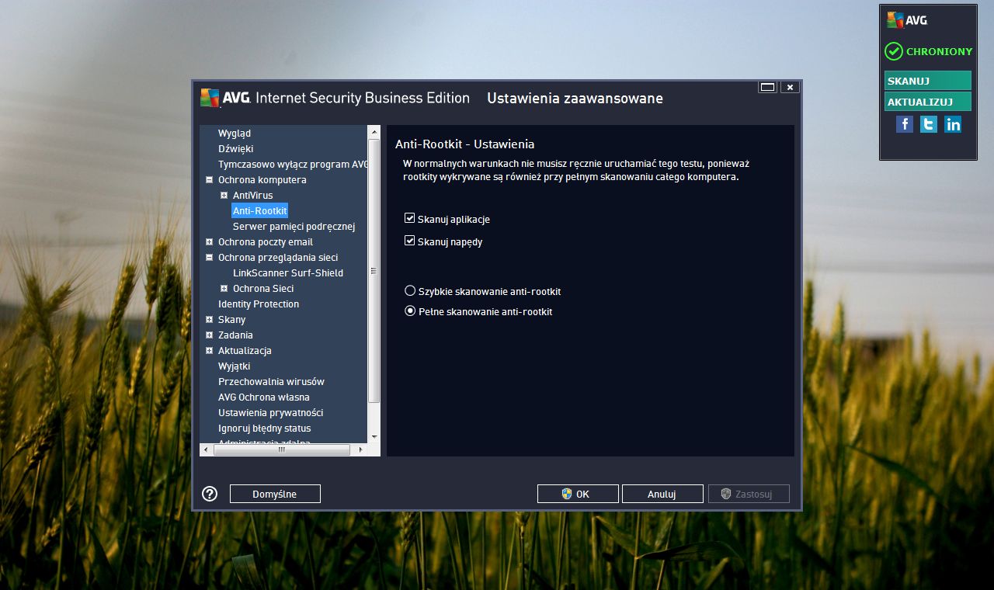The image size is (994, 590).
Task: Select Szybkie skanowanie anti-rootkit radio
Action: click(411, 291)
